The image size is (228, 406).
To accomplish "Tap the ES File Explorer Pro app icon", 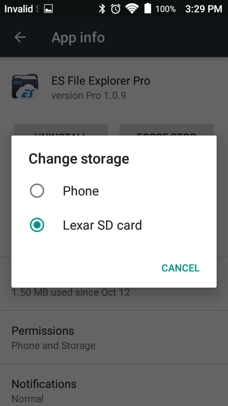I will point(25,87).
